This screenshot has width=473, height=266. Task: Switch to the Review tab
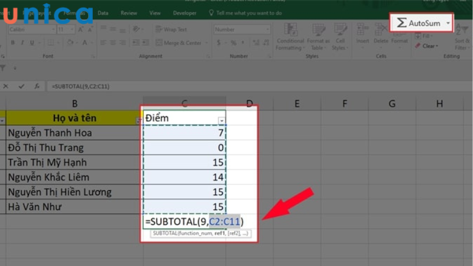(x=128, y=12)
